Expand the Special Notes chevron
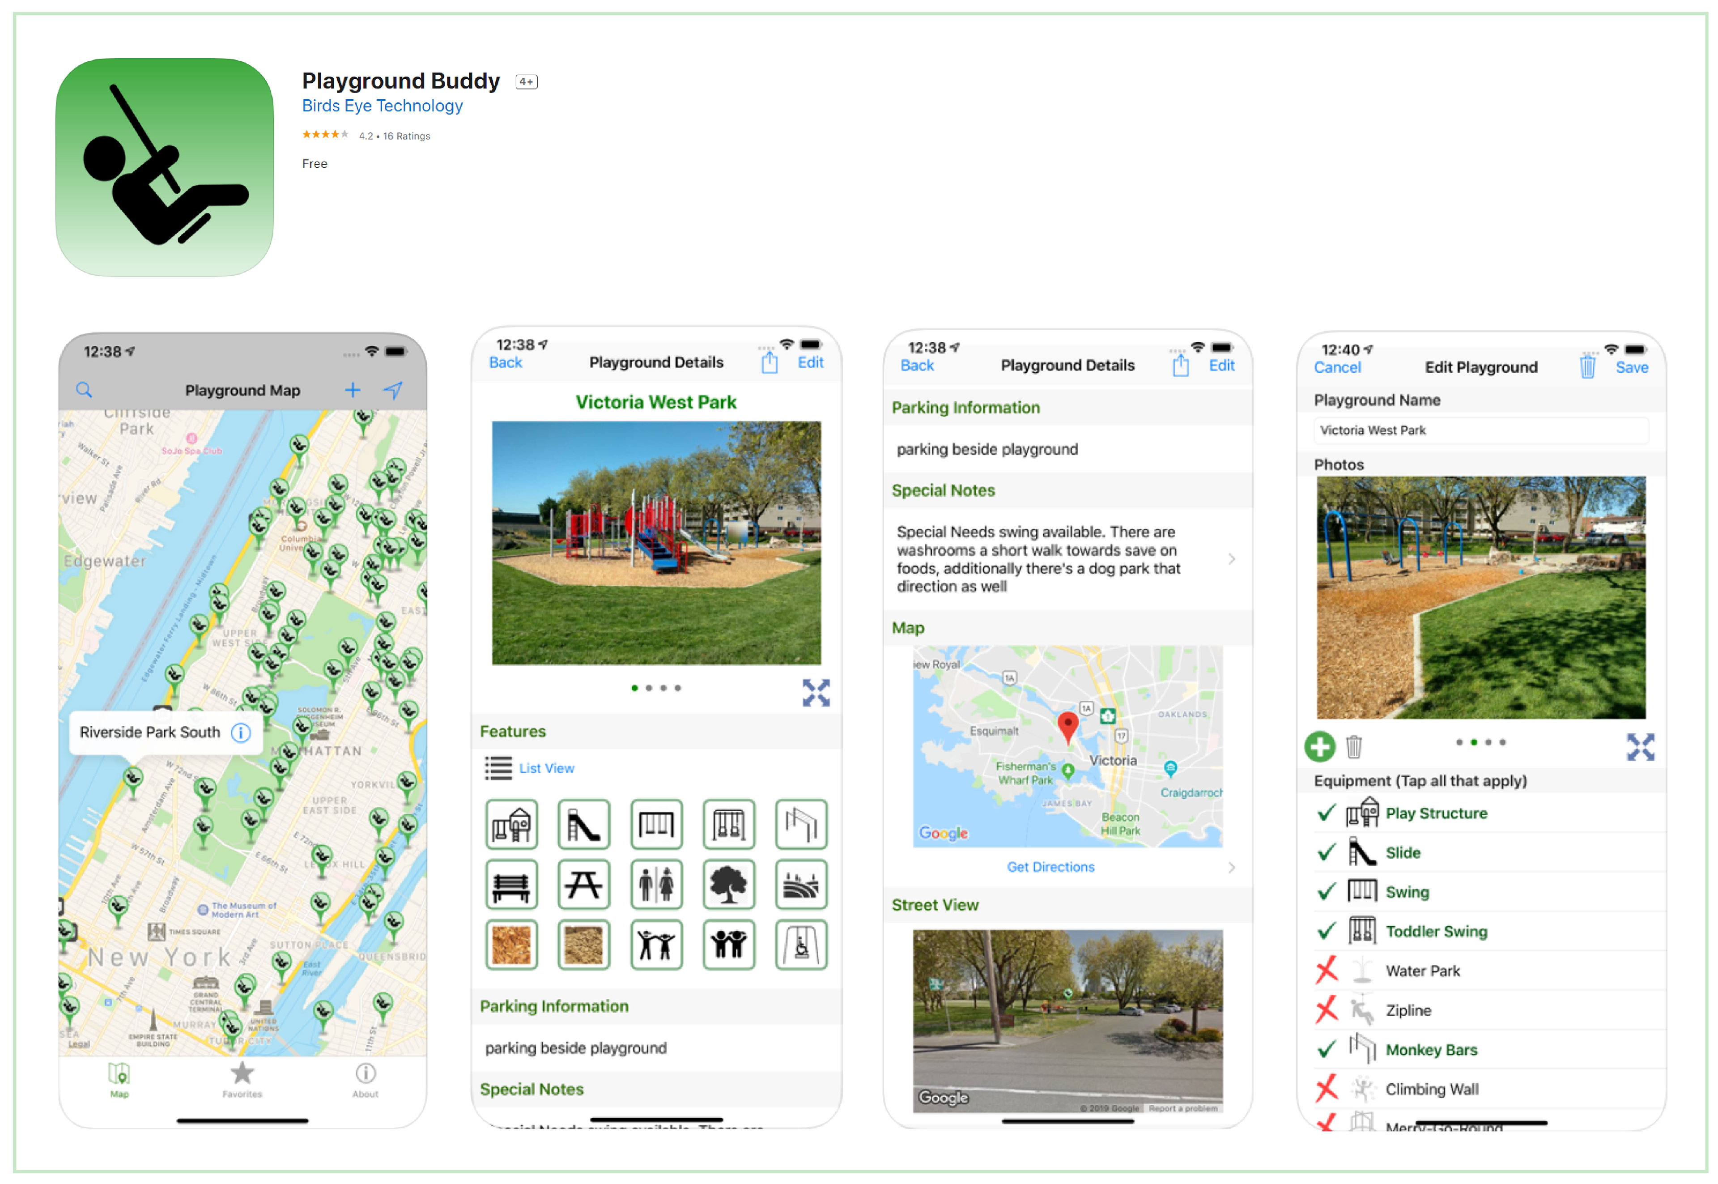 tap(1231, 559)
